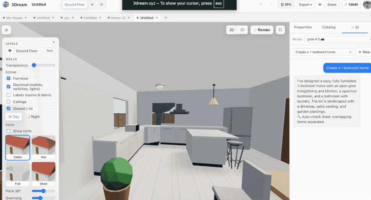
Task: Switch to the 2D view
Action: pos(232,30)
